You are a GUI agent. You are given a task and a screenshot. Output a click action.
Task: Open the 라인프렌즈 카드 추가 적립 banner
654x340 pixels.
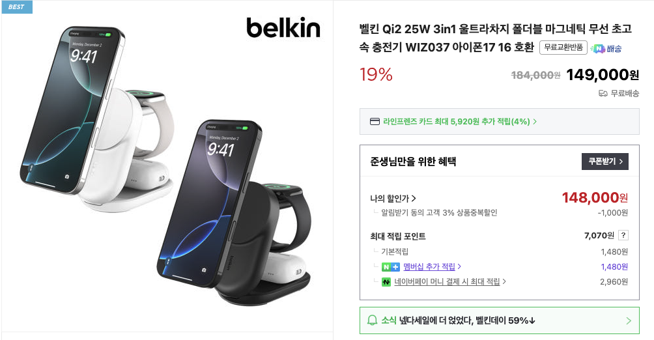(x=499, y=121)
